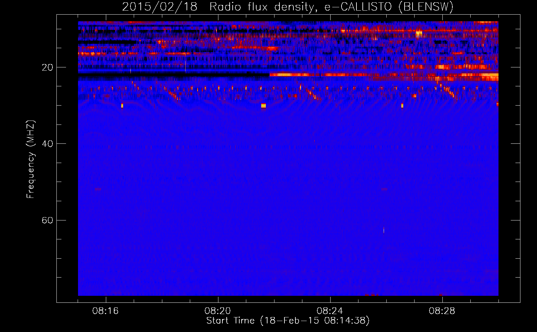Image resolution: width=537 pixels, height=332 pixels.
Task: Click the 08:16 time axis label
Action: tap(106, 311)
